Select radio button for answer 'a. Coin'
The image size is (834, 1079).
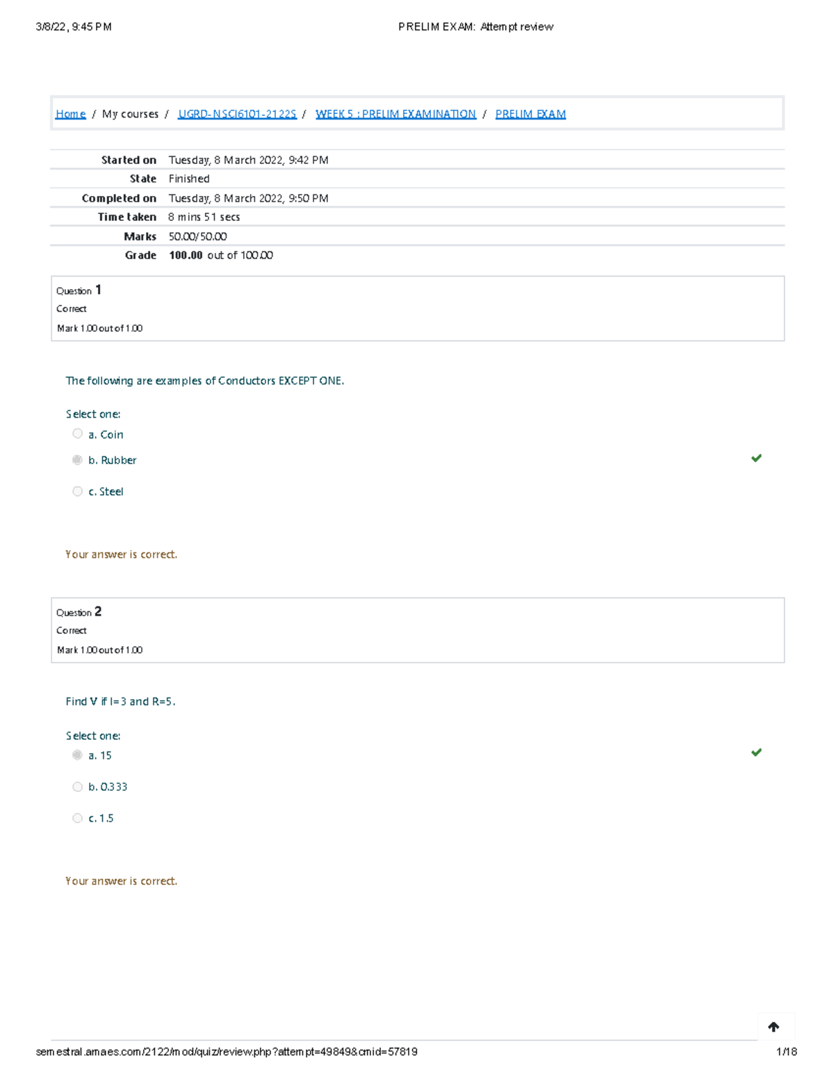click(x=77, y=433)
